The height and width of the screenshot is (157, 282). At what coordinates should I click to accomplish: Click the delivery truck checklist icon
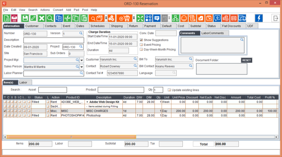[x=242, y=18]
